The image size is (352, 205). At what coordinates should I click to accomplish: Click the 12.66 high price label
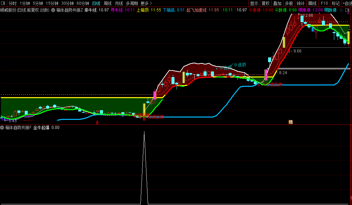point(307,15)
